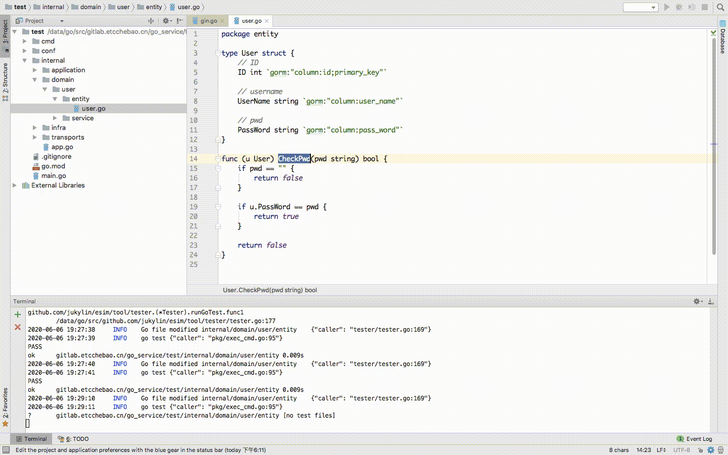Click the Debug bug icon

click(679, 7)
